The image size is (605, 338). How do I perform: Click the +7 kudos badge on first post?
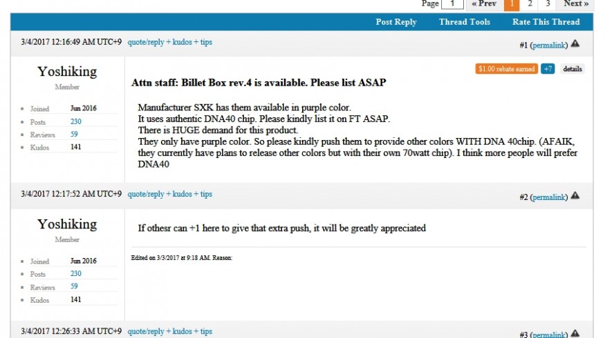click(x=548, y=69)
